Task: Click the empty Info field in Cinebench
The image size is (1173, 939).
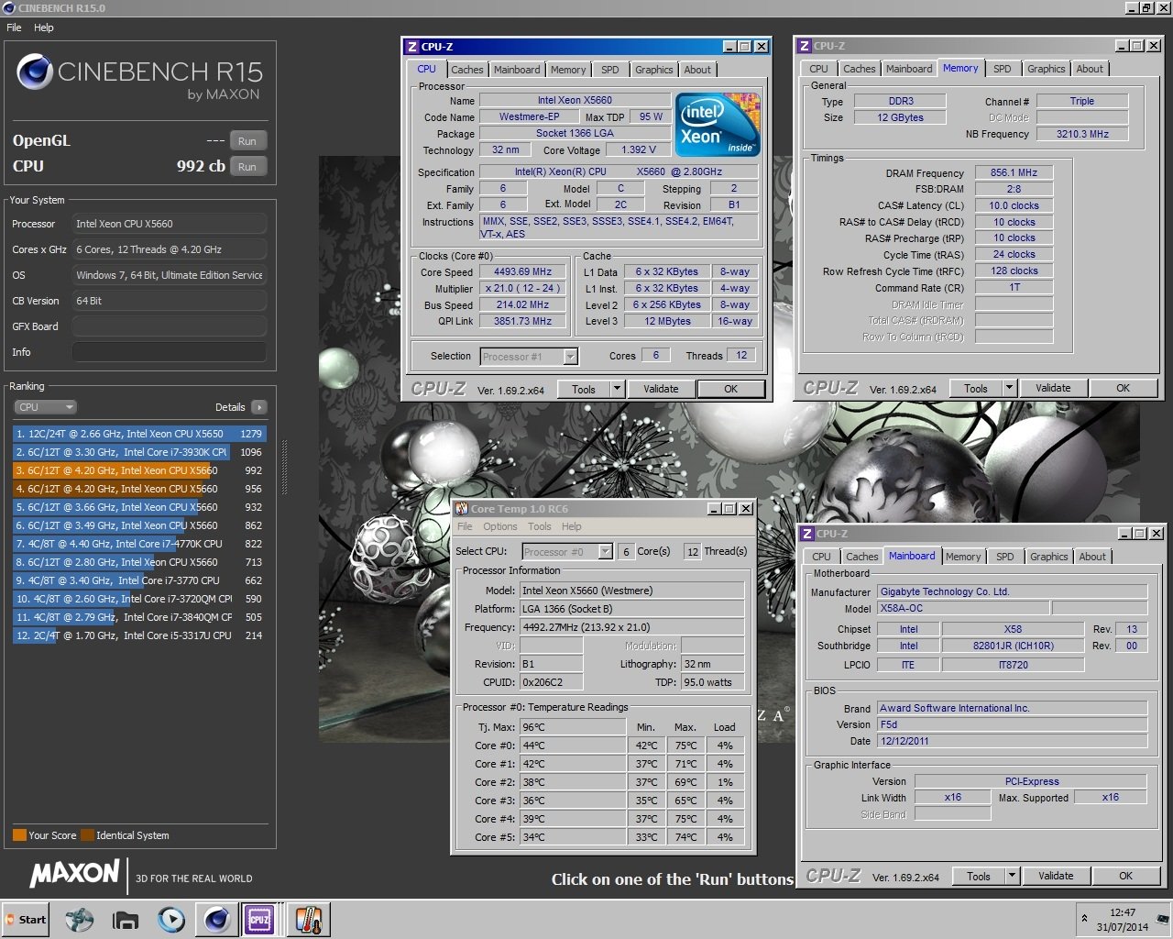Action: click(x=169, y=352)
